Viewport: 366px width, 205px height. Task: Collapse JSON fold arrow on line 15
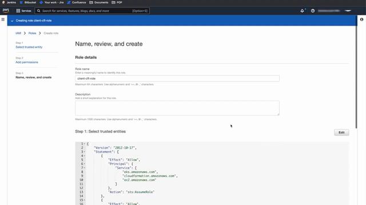(x=85, y=200)
